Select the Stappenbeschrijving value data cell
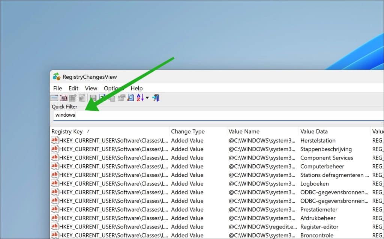 tap(326, 149)
